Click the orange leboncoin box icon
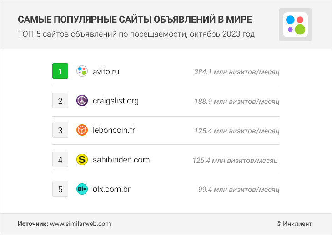Viewport: 332px width, 235px height. (x=82, y=130)
